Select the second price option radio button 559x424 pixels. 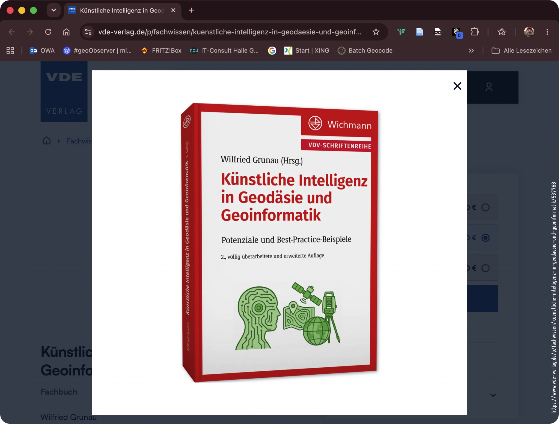click(485, 238)
